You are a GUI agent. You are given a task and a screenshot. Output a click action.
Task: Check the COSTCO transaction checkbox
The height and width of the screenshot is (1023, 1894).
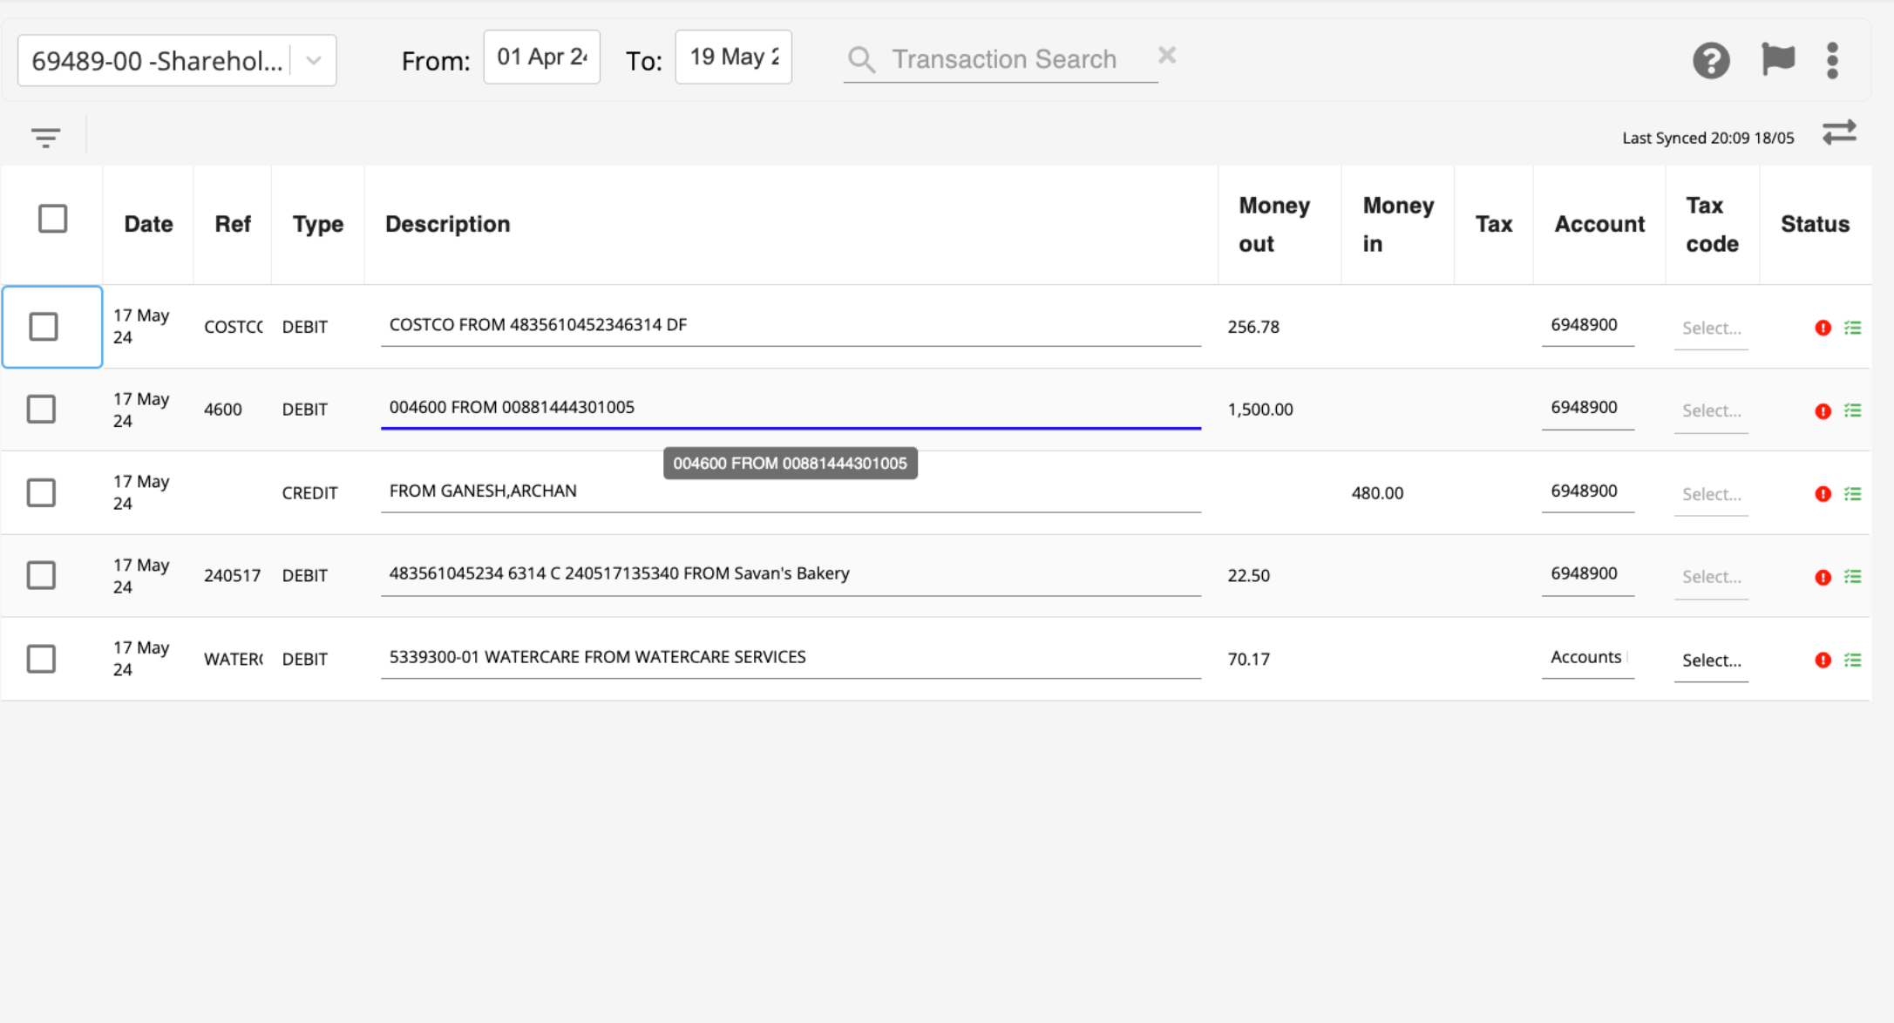click(x=44, y=327)
